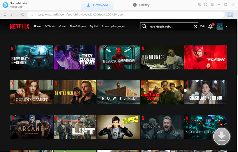
Task: Open the four-squares apps grid icon
Action: (x=199, y=5)
